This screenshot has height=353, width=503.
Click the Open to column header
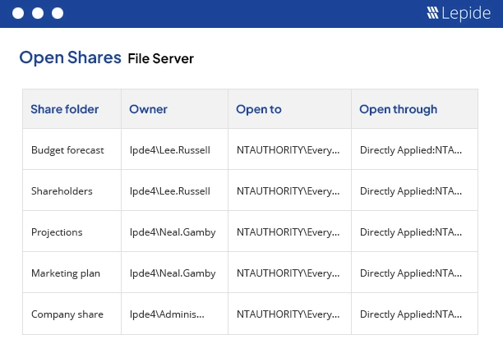(258, 109)
